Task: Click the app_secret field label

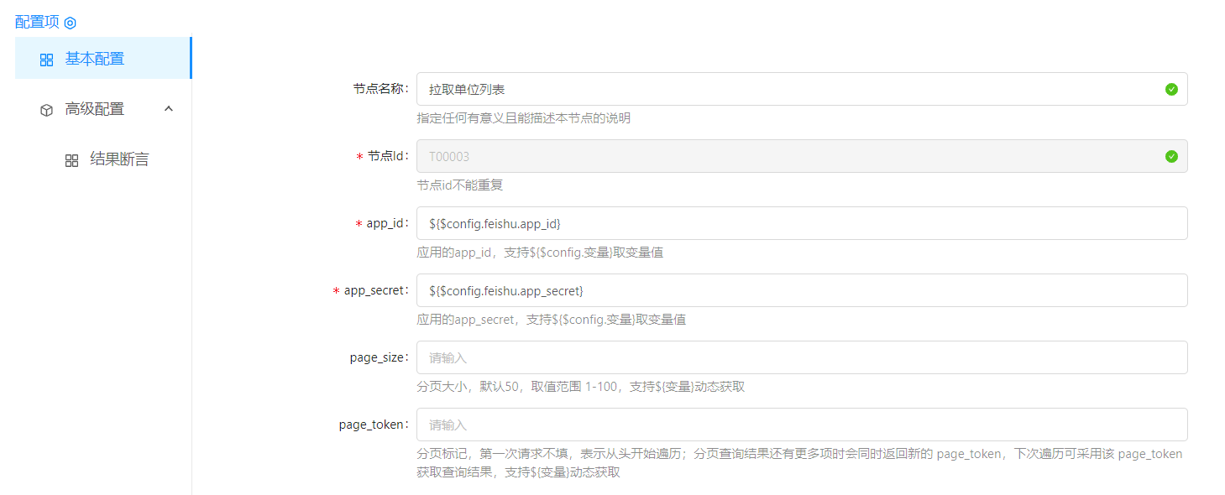Action: coord(375,290)
